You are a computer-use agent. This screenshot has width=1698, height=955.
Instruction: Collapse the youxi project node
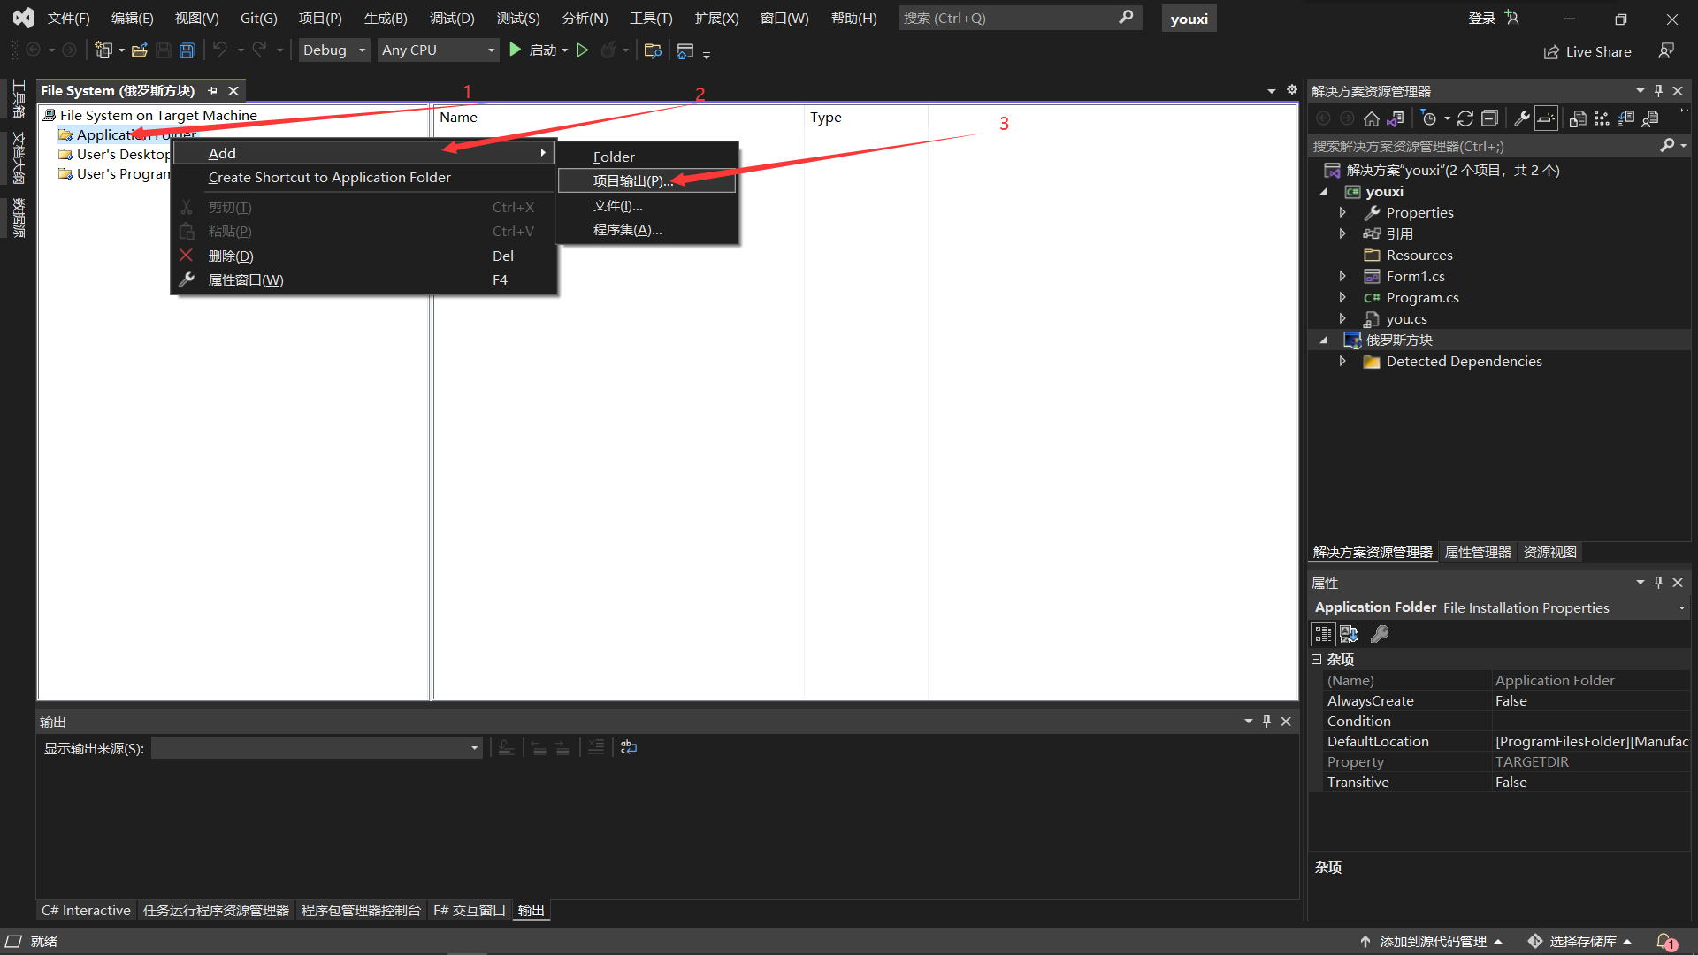pyautogui.click(x=1324, y=192)
